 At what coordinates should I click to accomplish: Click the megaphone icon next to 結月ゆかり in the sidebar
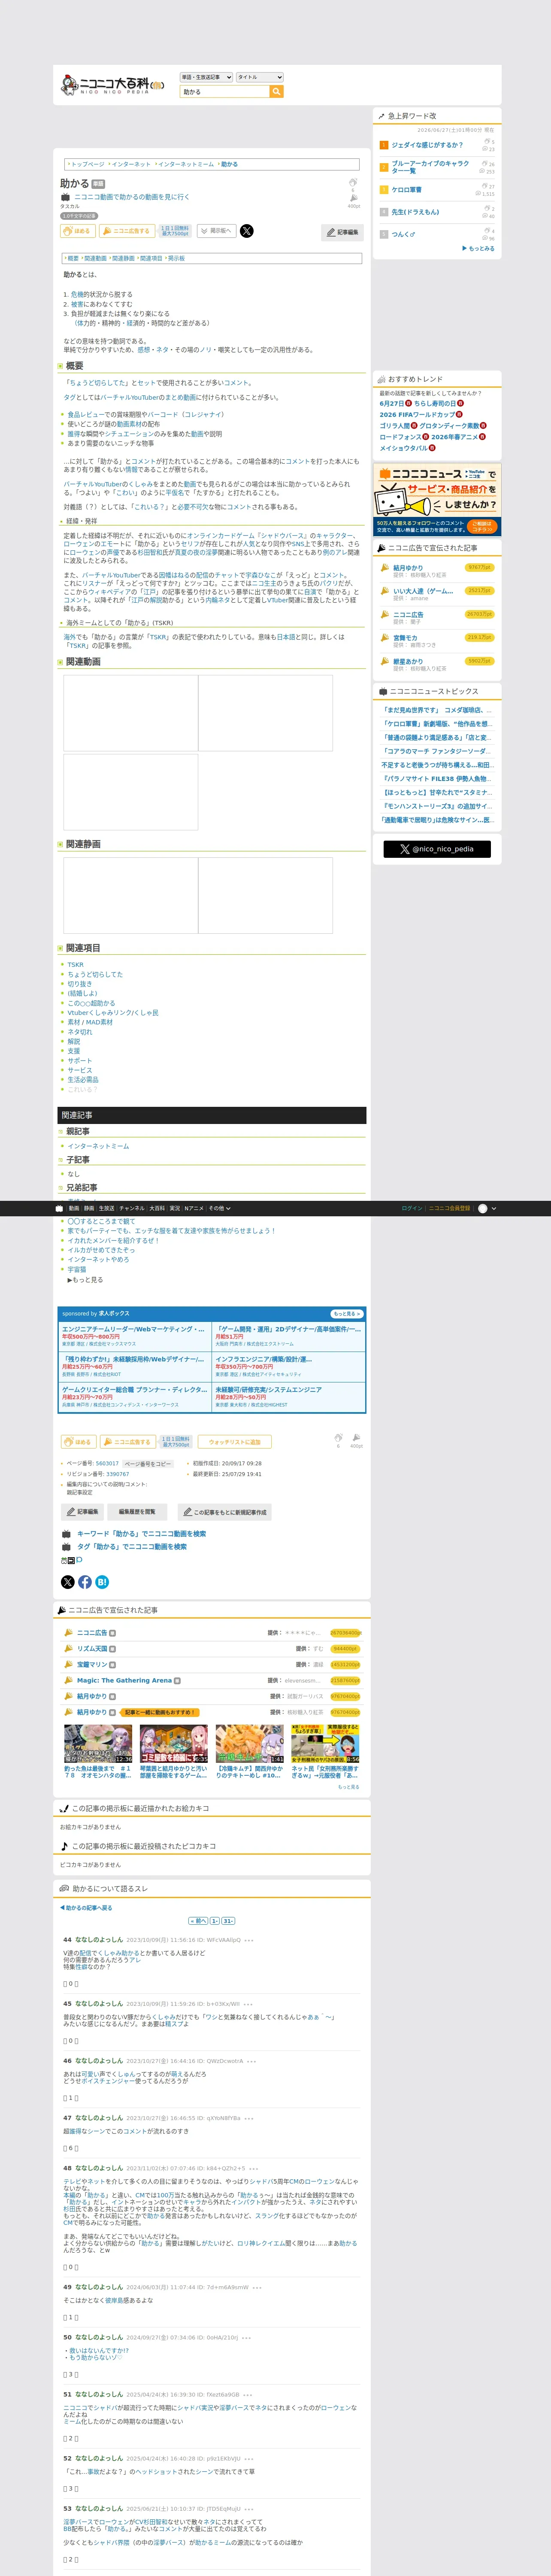(x=385, y=568)
